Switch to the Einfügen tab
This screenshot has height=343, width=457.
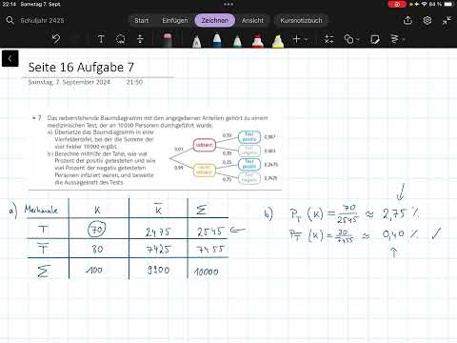point(175,20)
